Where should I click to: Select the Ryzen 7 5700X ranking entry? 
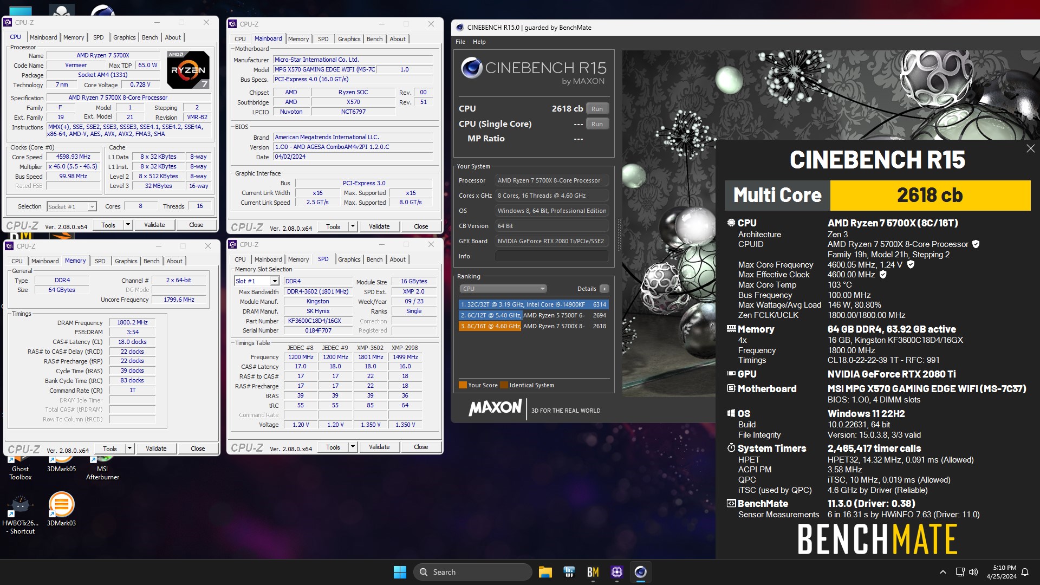point(534,326)
